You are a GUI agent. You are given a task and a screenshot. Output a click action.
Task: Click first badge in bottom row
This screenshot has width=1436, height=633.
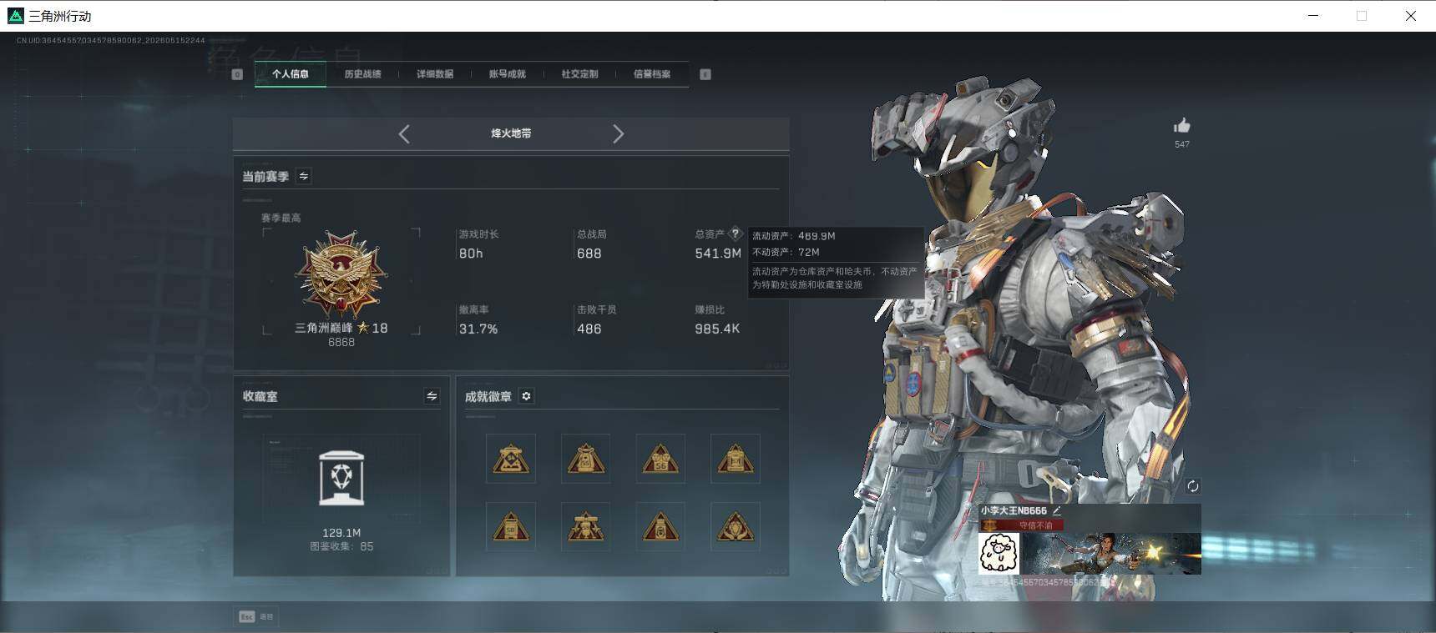click(511, 526)
